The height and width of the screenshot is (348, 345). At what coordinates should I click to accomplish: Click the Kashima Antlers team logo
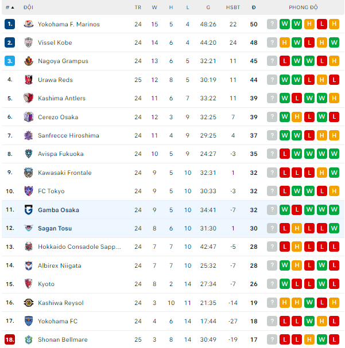click(x=29, y=98)
